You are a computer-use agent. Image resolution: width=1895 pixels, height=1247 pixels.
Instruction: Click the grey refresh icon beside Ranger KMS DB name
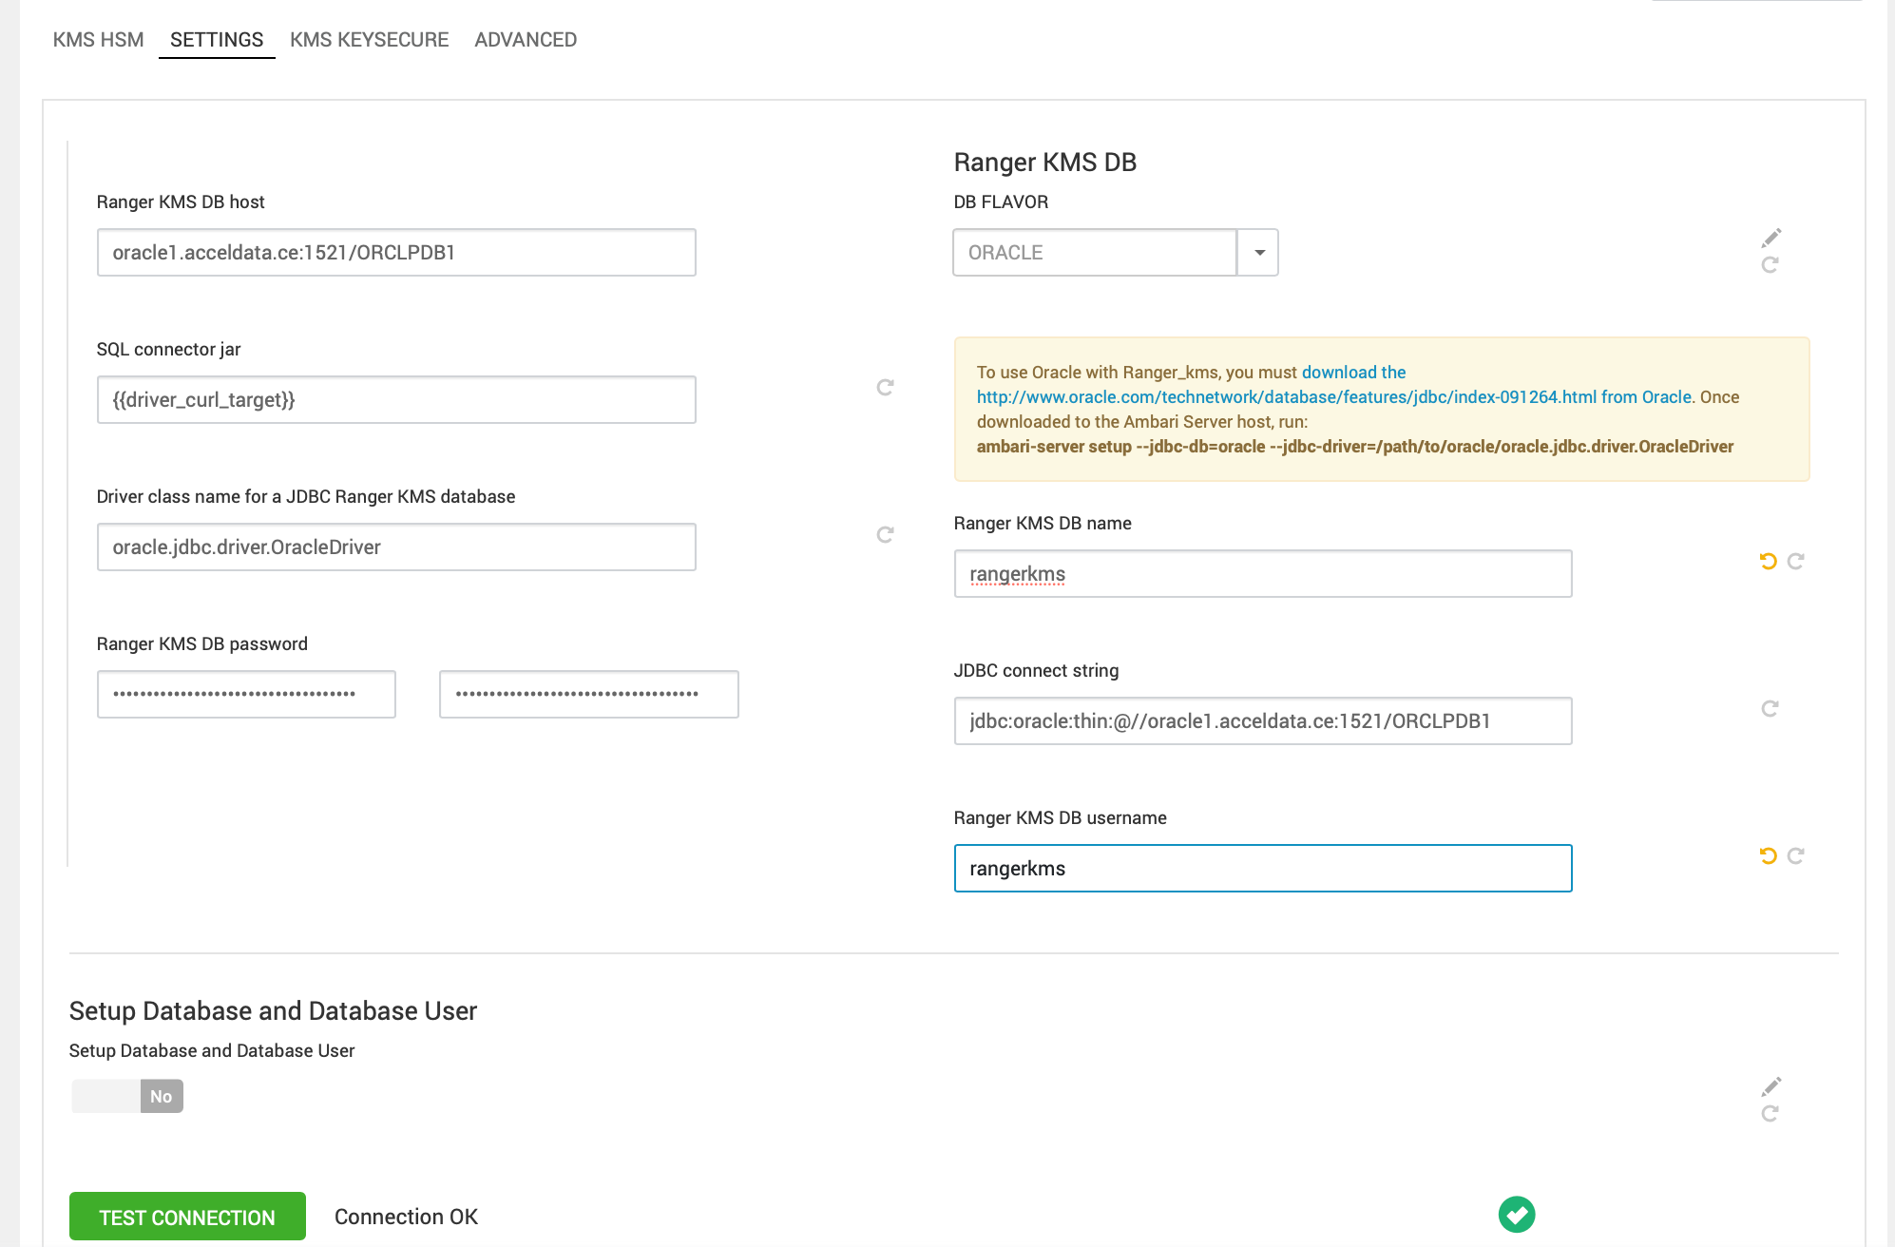(x=1795, y=561)
